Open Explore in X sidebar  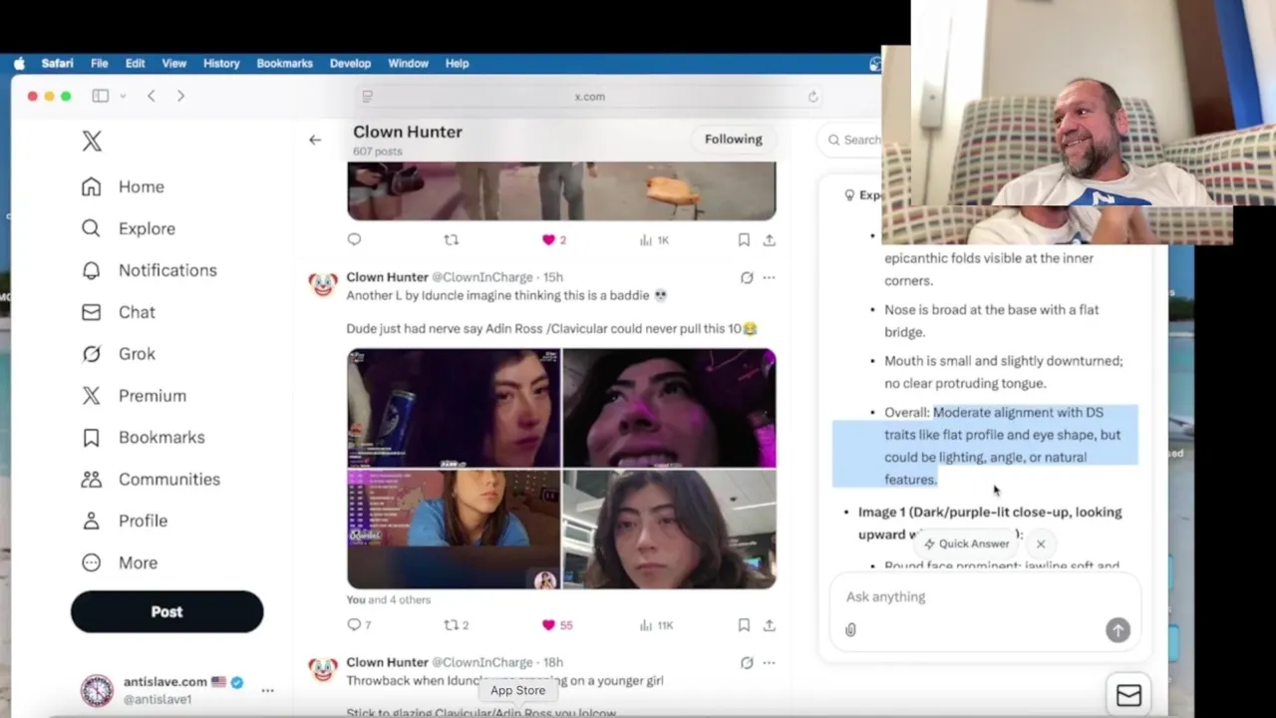point(128,228)
